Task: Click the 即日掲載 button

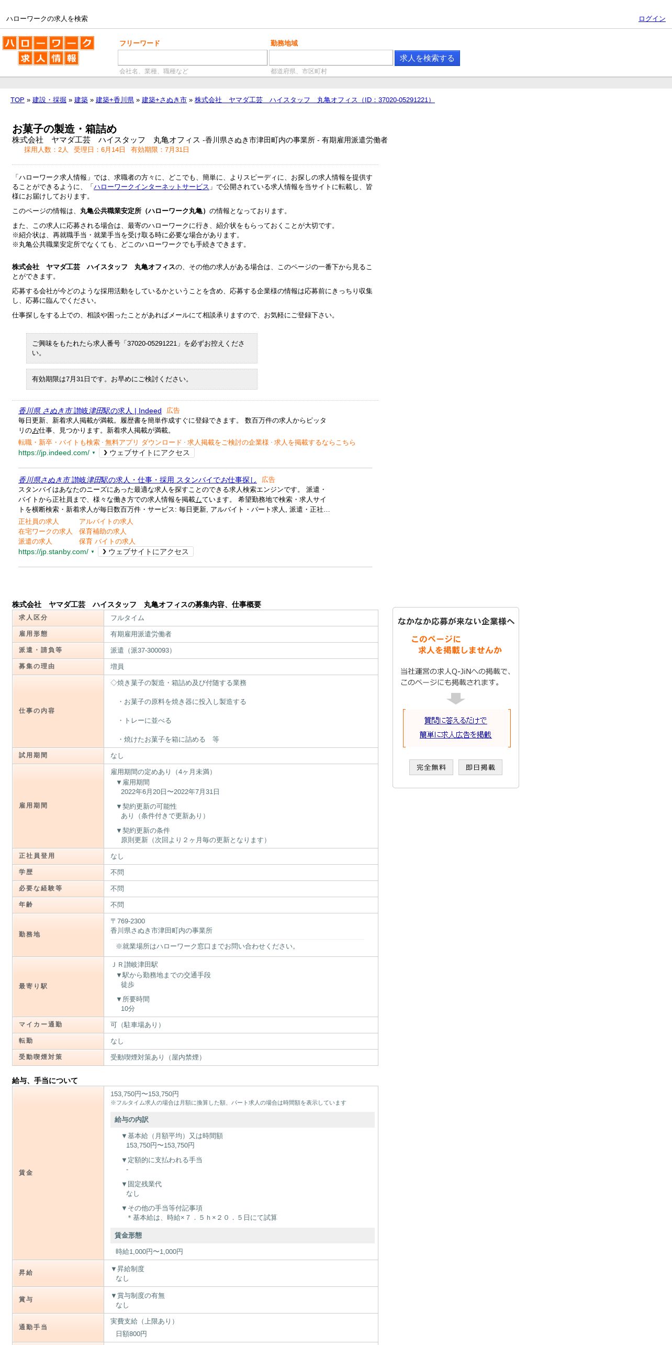Action: coord(480,767)
